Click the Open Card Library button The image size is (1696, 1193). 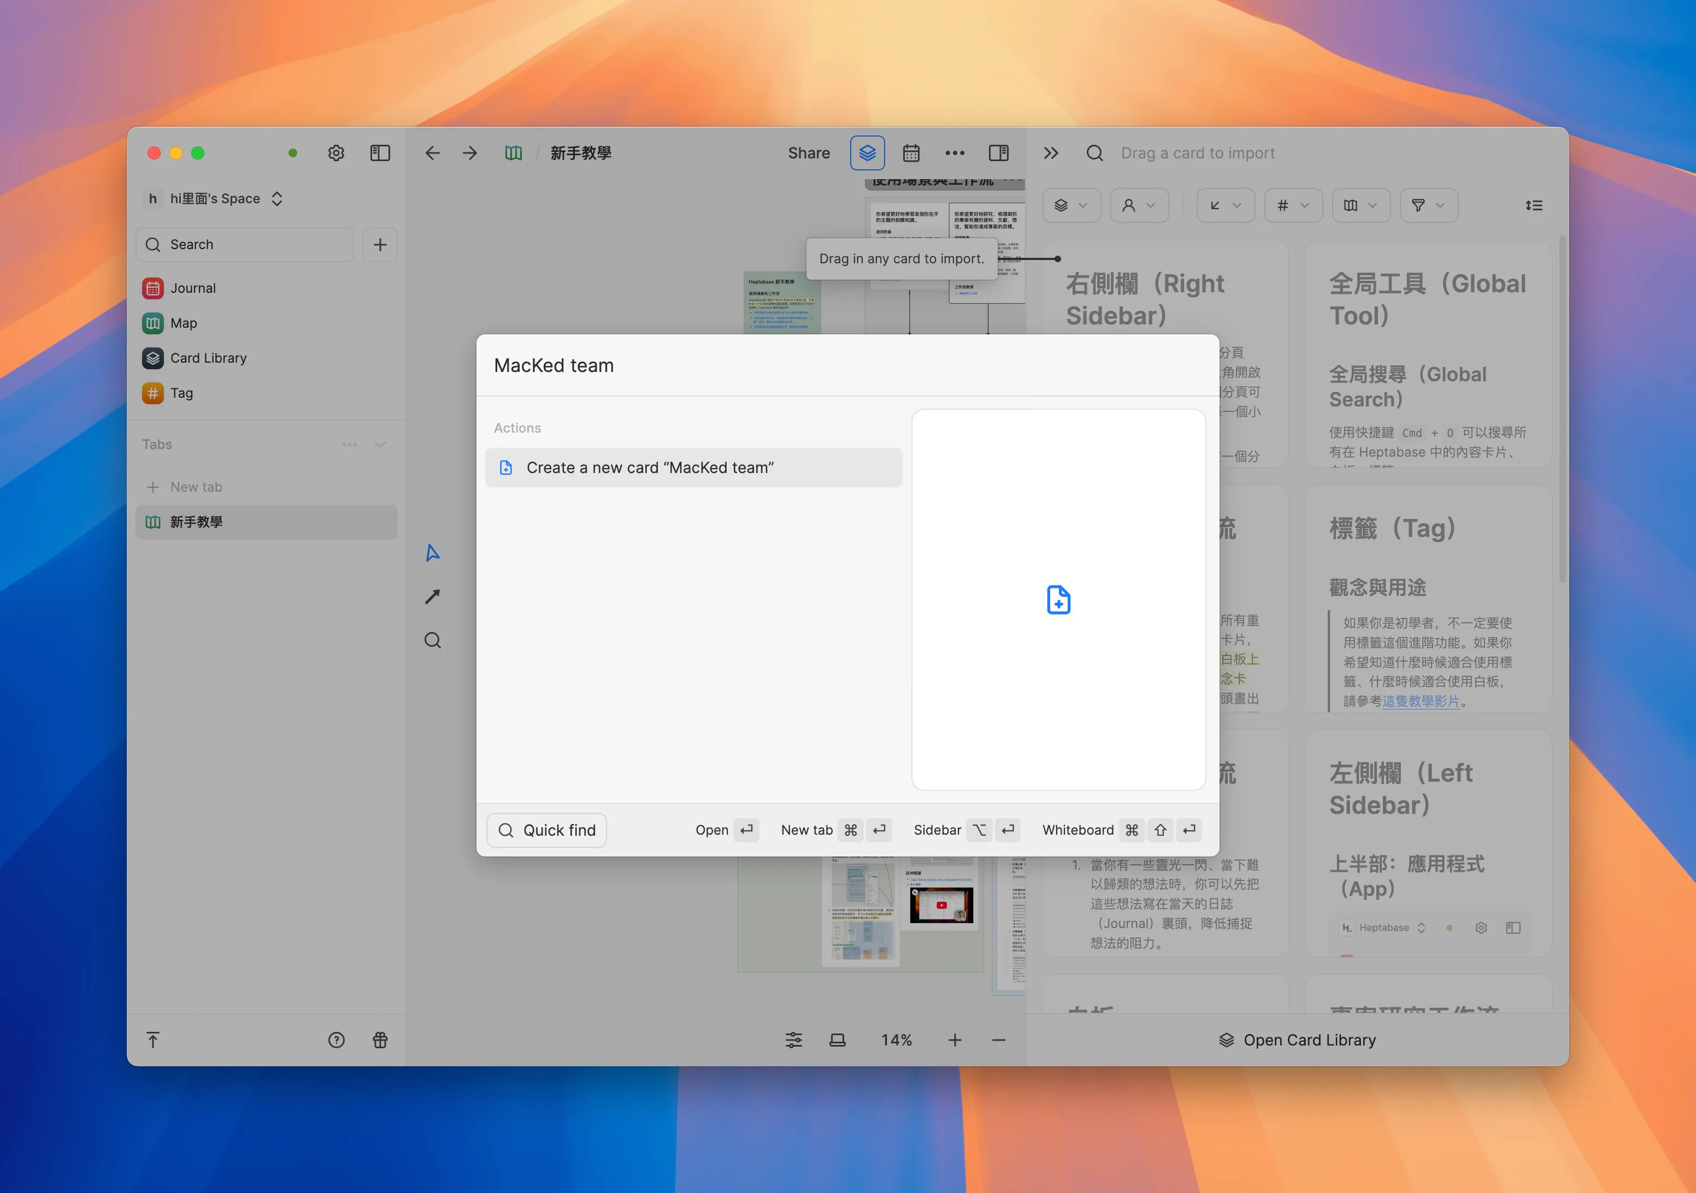tap(1297, 1040)
